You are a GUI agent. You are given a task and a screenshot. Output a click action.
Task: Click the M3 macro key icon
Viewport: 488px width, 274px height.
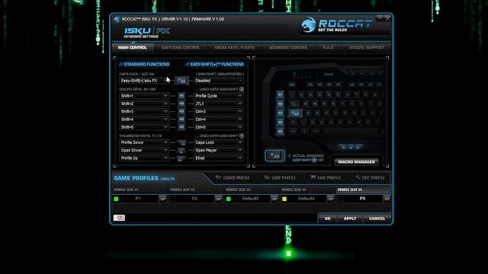pos(181,112)
